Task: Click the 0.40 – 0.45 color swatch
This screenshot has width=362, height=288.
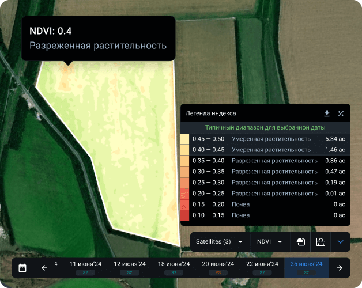Action: pos(184,150)
